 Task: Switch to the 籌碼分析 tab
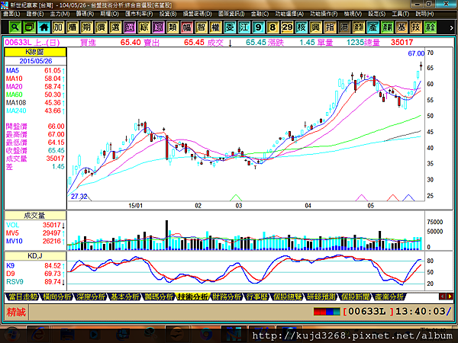pyautogui.click(x=160, y=297)
